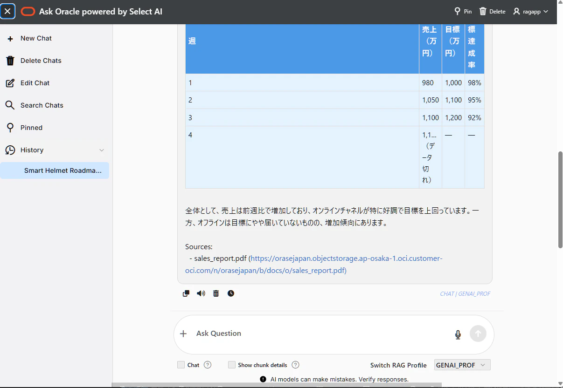Open the ragapp user menu

(530, 12)
